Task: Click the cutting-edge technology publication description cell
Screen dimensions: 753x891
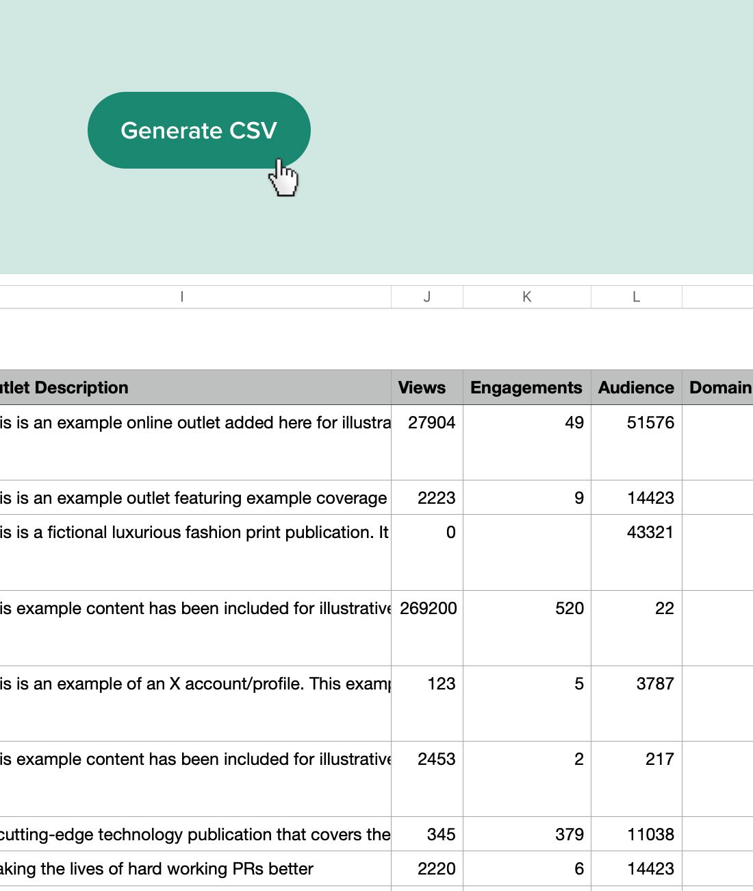Action: [195, 834]
